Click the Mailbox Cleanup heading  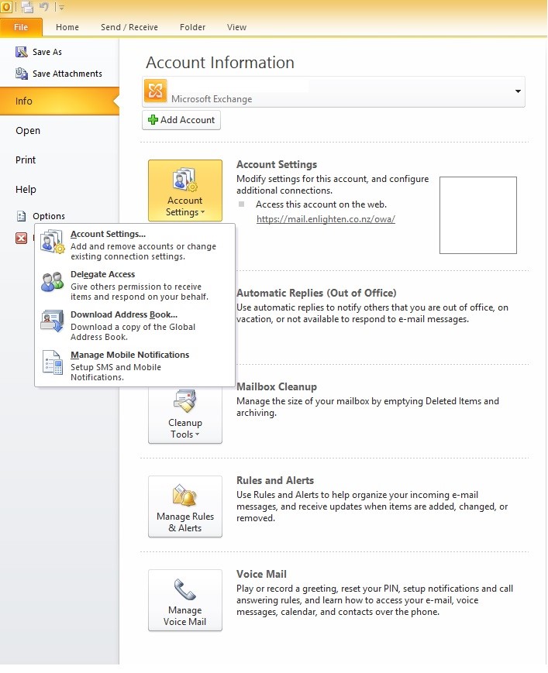click(277, 386)
